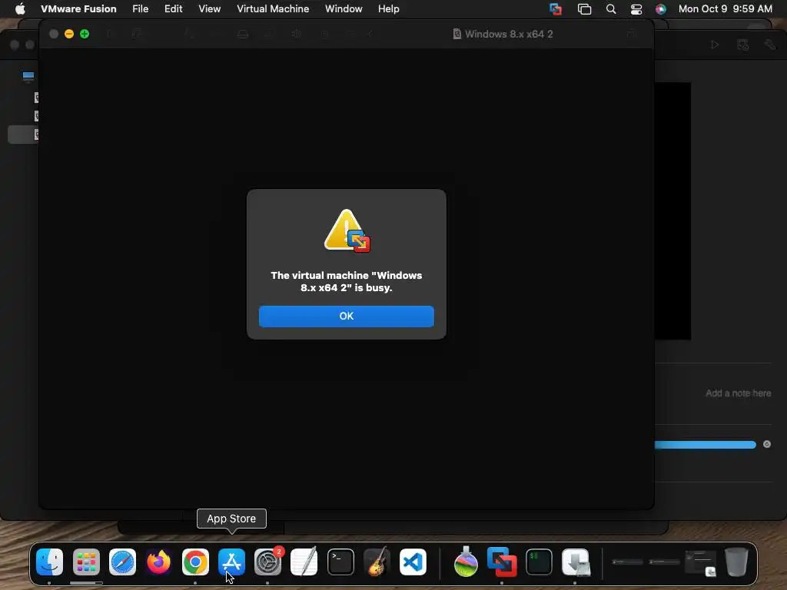Viewport: 787px width, 590px height.
Task: Click the overlapping-windows icon in the menu bar
Action: click(x=584, y=8)
